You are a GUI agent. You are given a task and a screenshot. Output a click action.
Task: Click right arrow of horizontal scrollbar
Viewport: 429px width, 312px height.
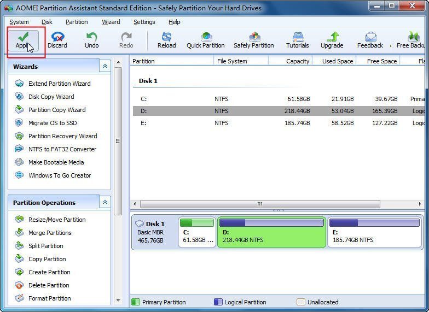(420, 204)
